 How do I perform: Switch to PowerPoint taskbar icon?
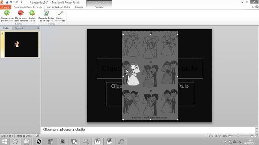point(97,142)
